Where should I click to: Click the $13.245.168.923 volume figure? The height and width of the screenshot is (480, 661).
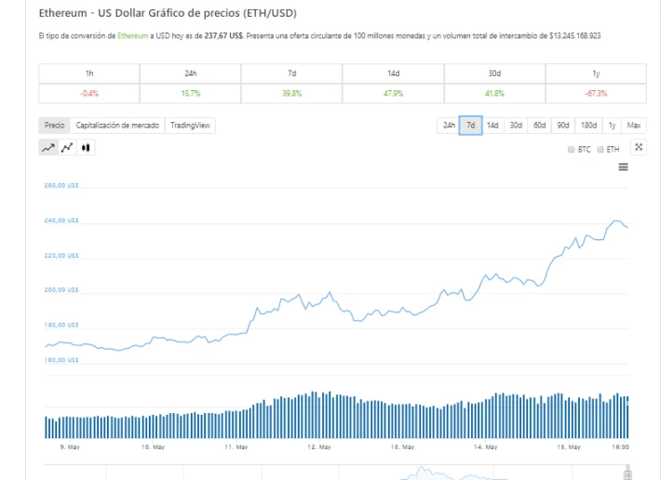[x=575, y=35]
